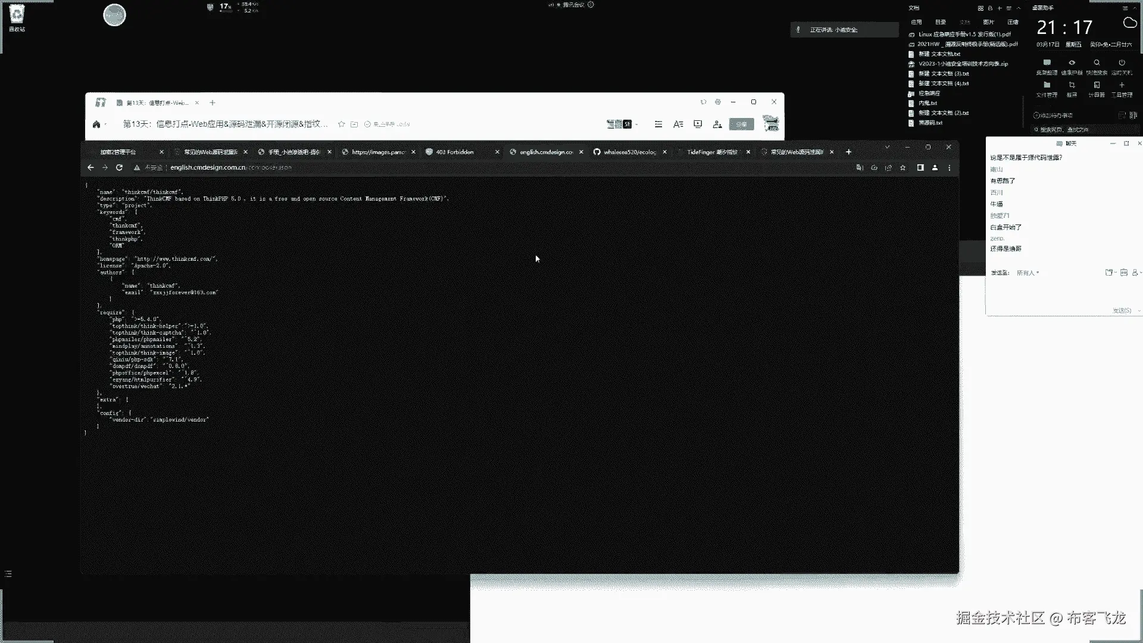Click the browser back arrow
The image size is (1143, 643).
point(90,168)
